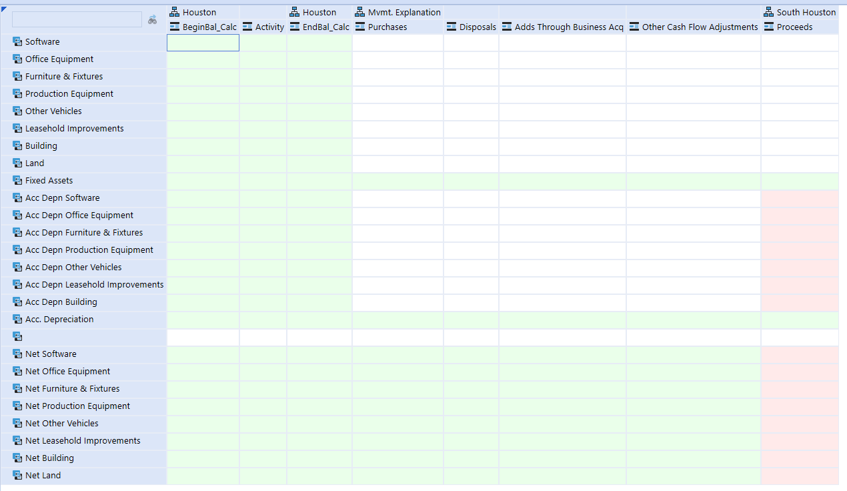Click the Other Vehicles row icon
The width and height of the screenshot is (847, 491).
pyautogui.click(x=17, y=111)
